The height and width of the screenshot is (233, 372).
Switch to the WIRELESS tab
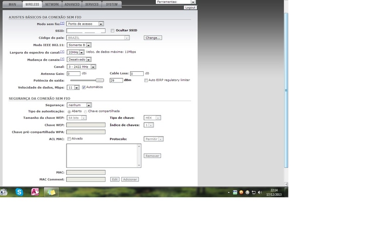click(x=32, y=5)
